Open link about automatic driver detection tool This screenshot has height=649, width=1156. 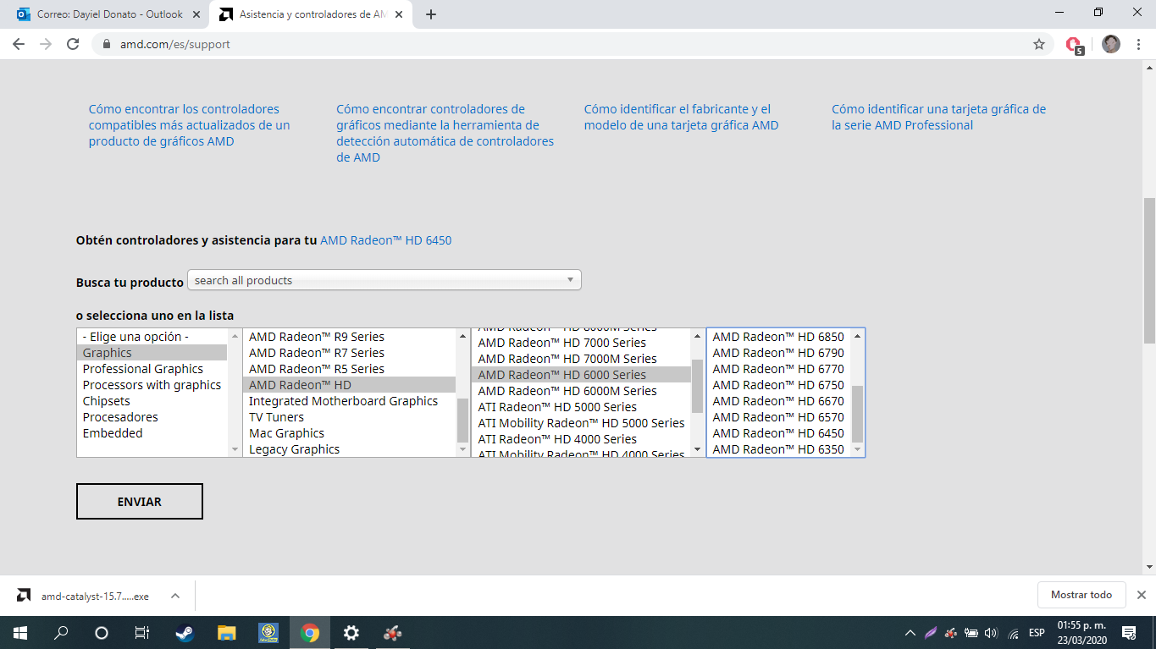pyautogui.click(x=445, y=133)
